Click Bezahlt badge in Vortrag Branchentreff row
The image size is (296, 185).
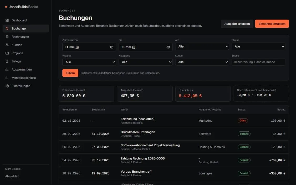pos(244,173)
